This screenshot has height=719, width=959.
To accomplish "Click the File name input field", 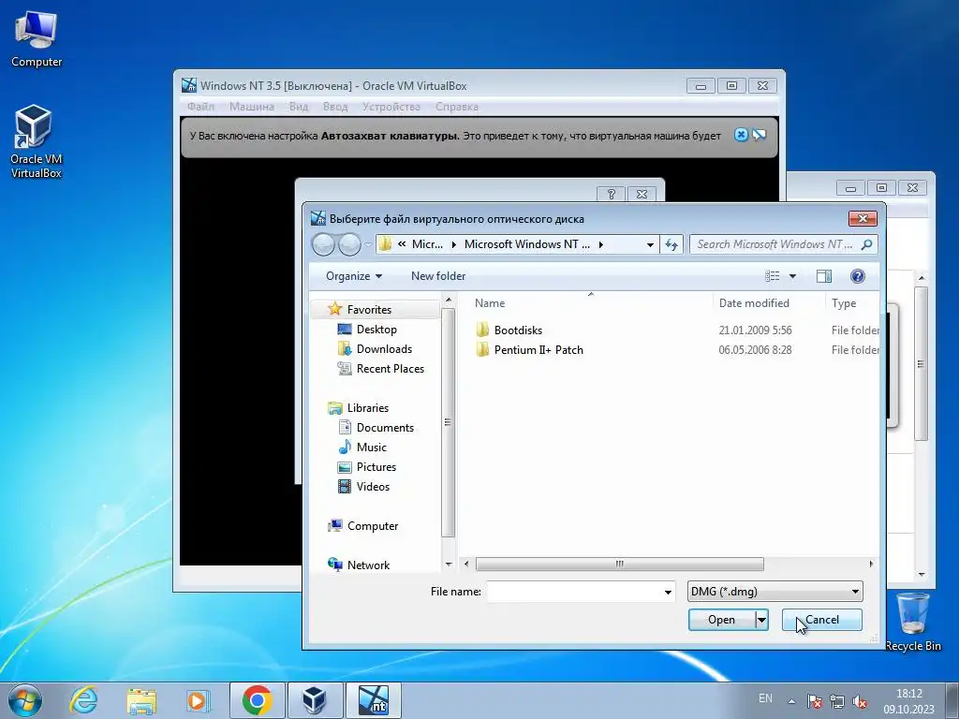I will coord(574,592).
